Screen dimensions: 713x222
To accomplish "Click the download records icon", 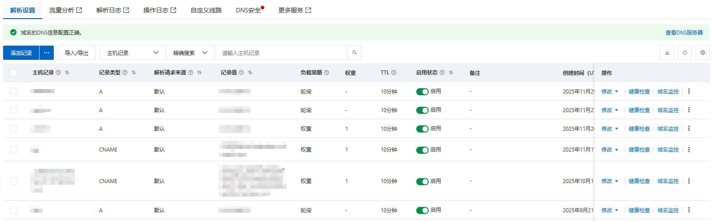I will pos(667,53).
